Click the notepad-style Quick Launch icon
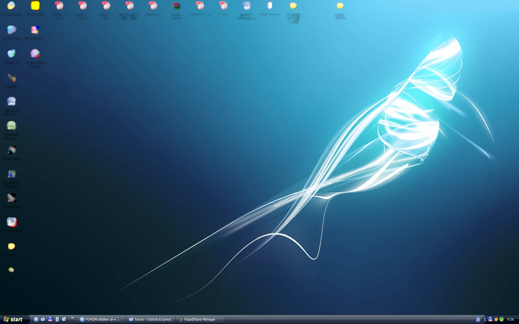This screenshot has height=324, width=519. 57,319
